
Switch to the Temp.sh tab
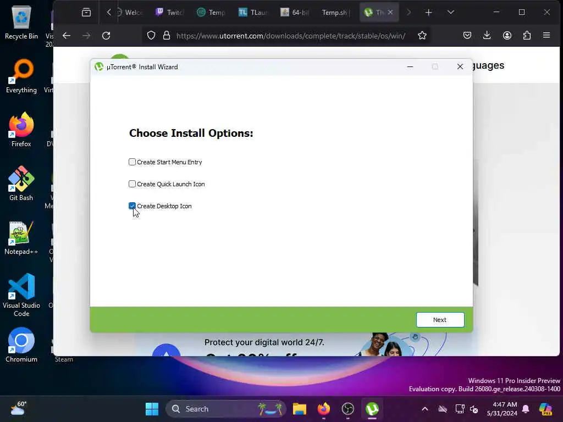335,13
